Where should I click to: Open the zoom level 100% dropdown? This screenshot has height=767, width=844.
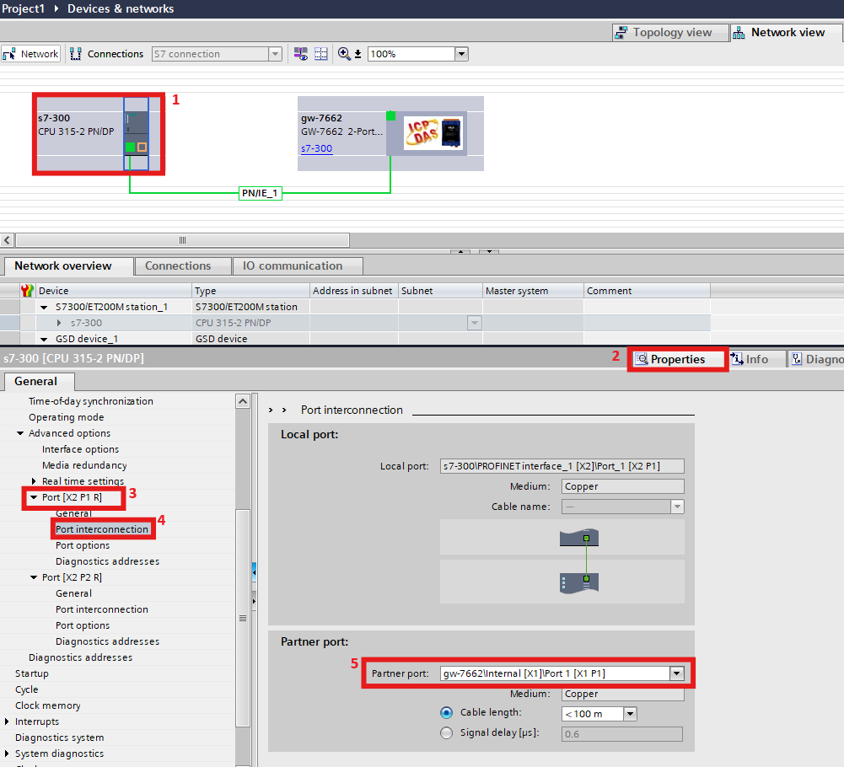point(461,54)
